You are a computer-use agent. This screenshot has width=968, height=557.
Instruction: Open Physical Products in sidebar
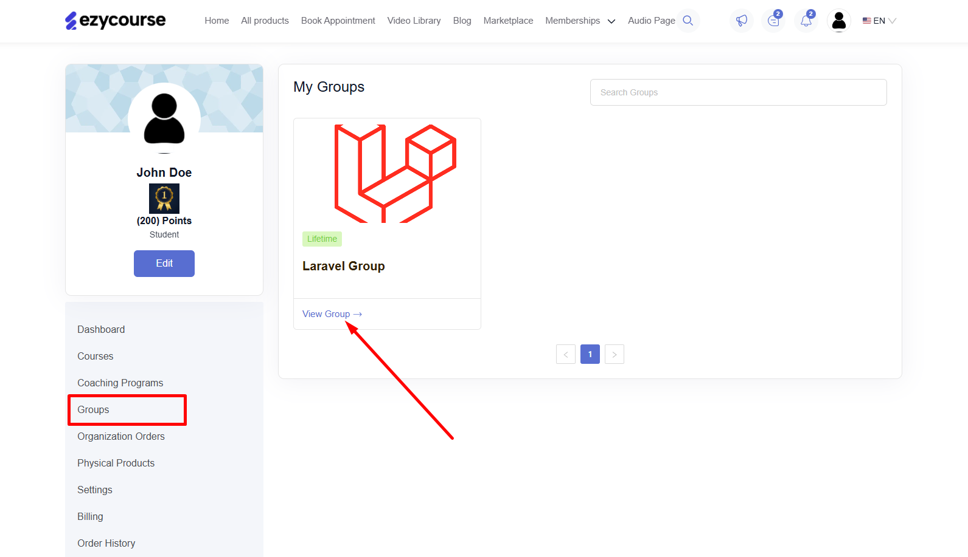[116, 463]
